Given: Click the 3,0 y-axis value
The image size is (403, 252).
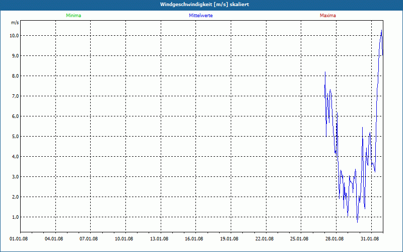Looking at the screenshot, I should (x=15, y=177).
